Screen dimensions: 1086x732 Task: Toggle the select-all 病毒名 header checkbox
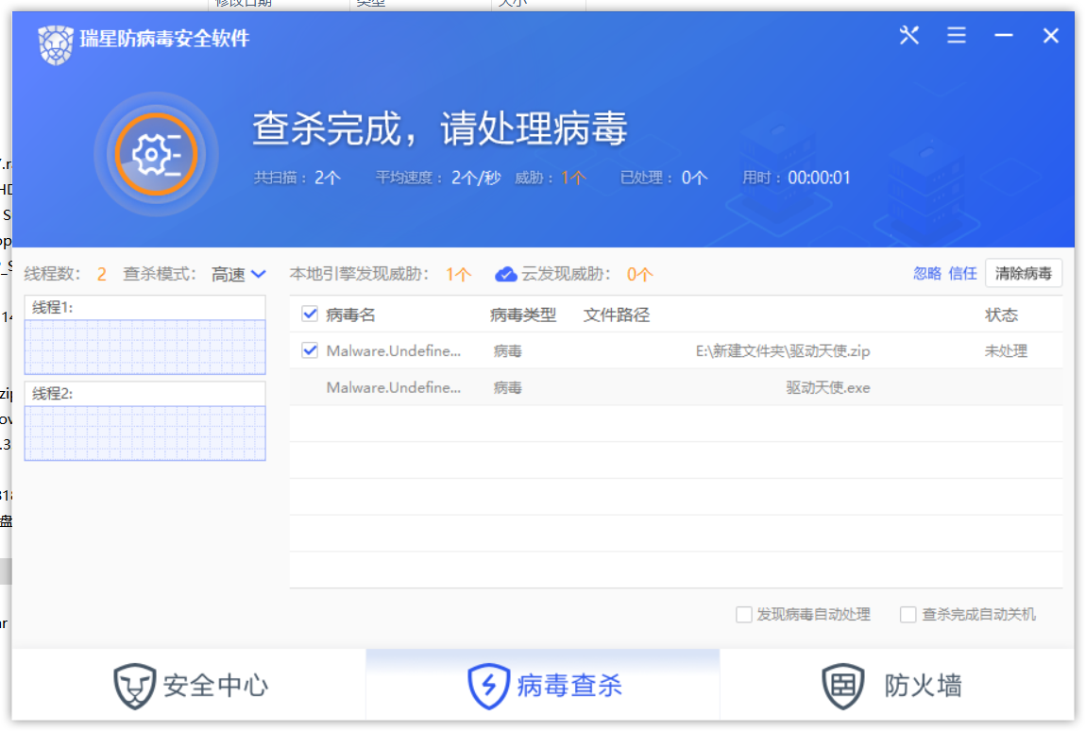(x=310, y=315)
